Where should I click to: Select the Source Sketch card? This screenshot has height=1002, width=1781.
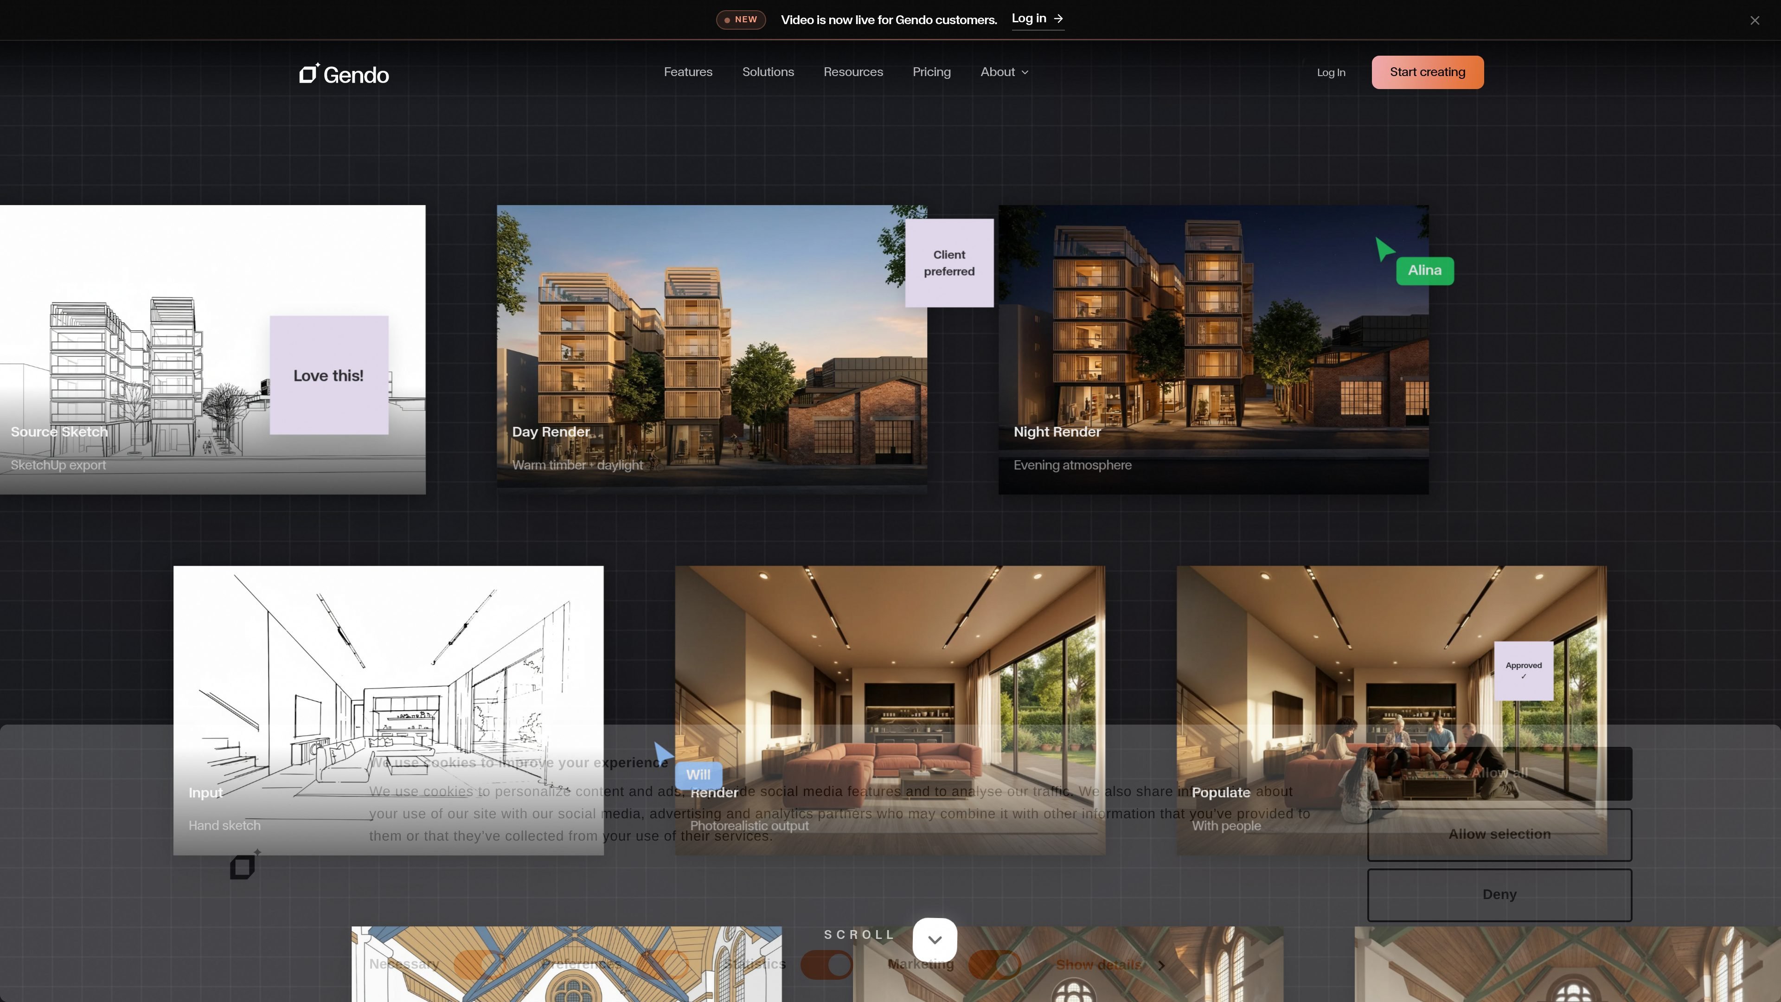coord(212,349)
